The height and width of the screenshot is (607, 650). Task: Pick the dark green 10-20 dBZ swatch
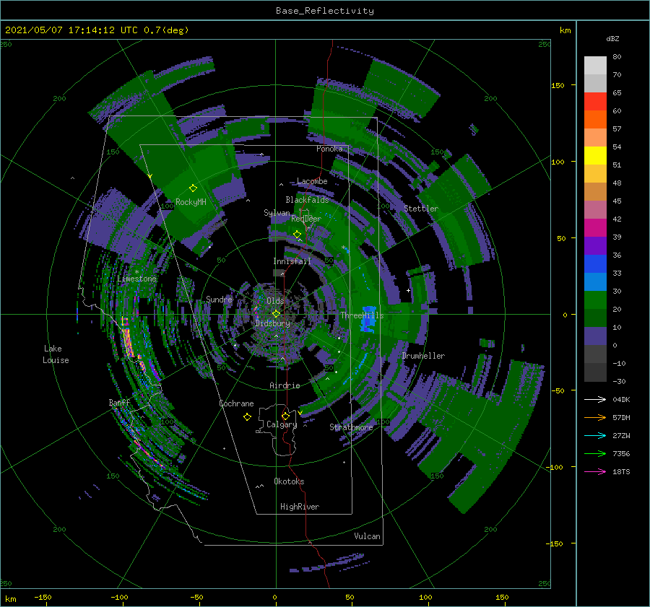pos(595,318)
